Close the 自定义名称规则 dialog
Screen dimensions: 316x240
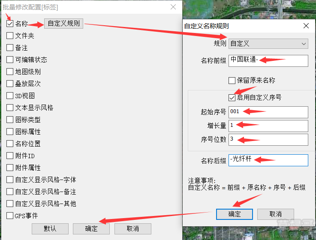coord(306,26)
